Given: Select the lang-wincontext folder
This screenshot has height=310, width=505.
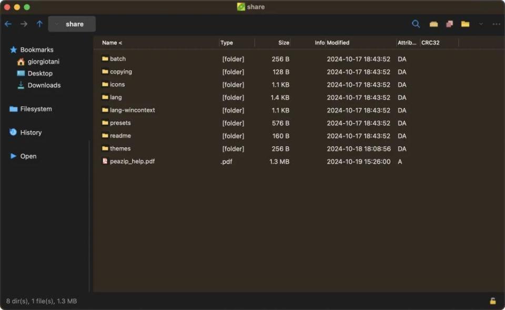Looking at the screenshot, I should coord(133,110).
